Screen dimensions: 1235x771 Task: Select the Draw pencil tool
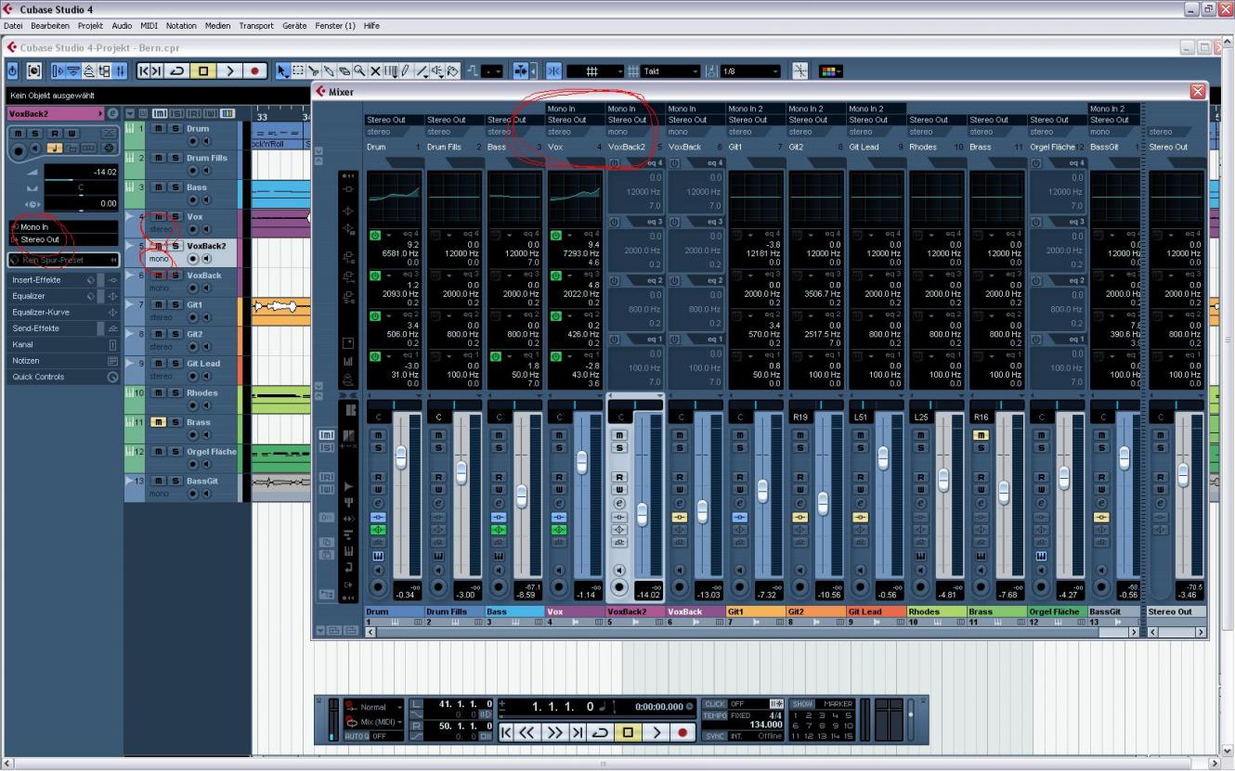(x=405, y=71)
